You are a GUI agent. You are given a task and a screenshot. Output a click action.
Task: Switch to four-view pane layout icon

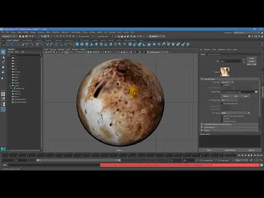pos(3,99)
